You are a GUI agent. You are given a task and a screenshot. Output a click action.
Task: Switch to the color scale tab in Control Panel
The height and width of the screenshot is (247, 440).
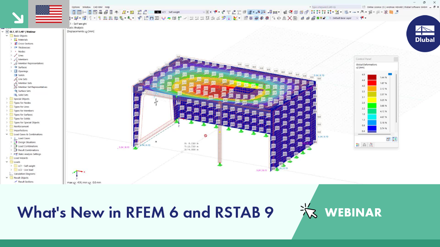coord(358,145)
